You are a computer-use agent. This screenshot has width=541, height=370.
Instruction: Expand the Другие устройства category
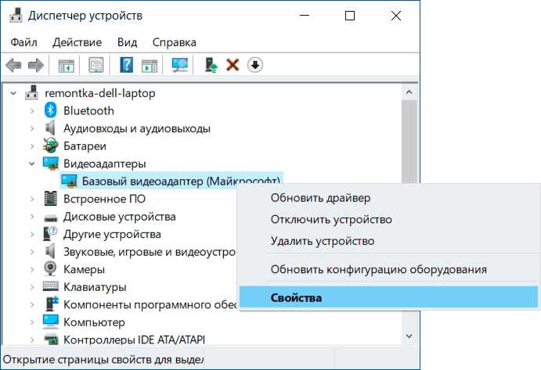tap(32, 234)
